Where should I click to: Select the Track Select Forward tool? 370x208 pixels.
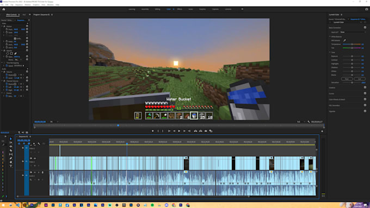coord(11,142)
